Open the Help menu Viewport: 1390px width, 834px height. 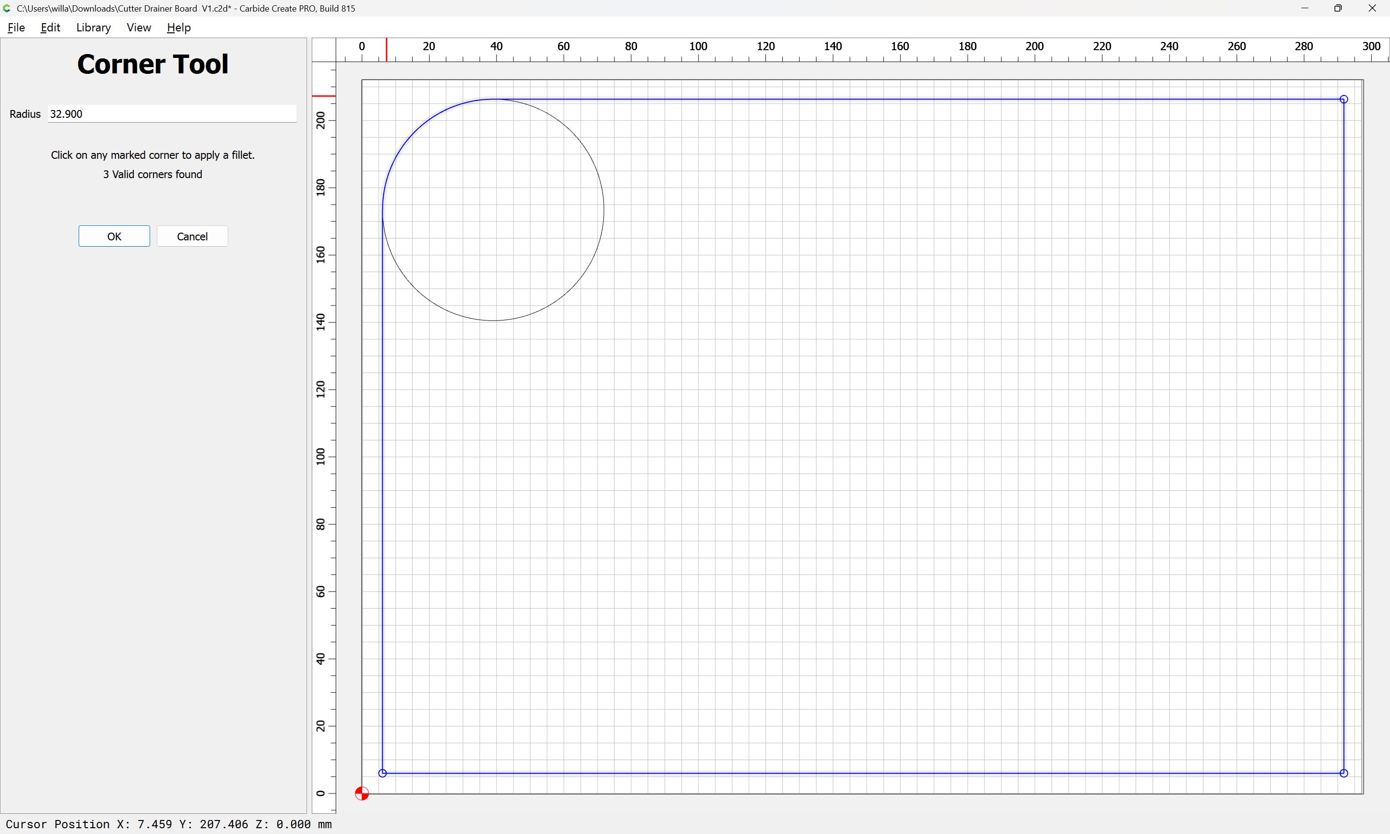coord(179,28)
